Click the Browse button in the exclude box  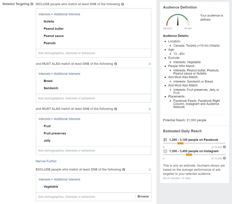[143, 196]
